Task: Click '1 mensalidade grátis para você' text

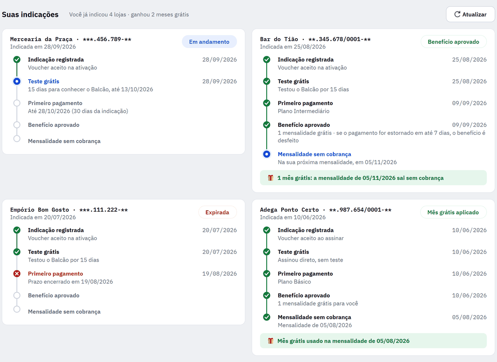Action: tap(318, 303)
